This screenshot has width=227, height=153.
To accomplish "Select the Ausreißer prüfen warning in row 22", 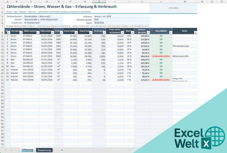I will (x=161, y=80).
